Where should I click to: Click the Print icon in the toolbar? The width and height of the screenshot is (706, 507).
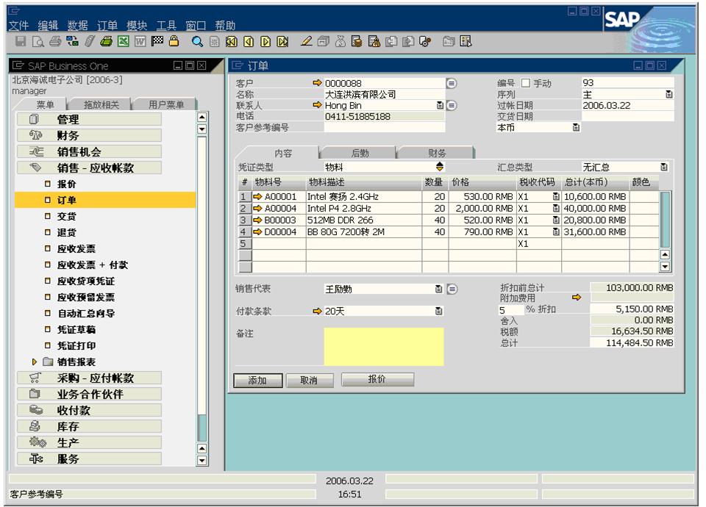(x=55, y=42)
